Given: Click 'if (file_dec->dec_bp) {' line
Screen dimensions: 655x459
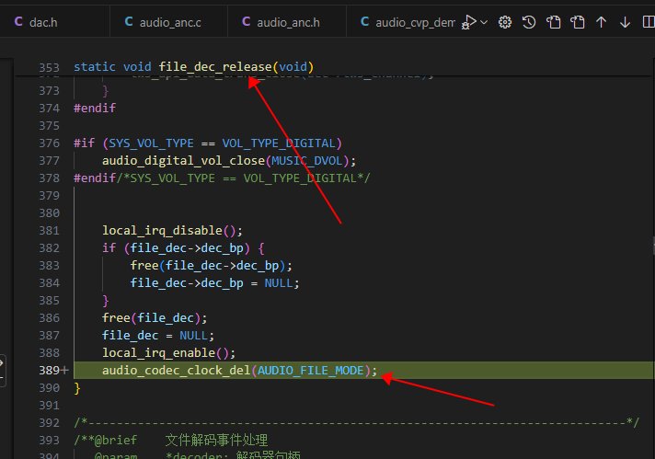Looking at the screenshot, I should pos(183,248).
